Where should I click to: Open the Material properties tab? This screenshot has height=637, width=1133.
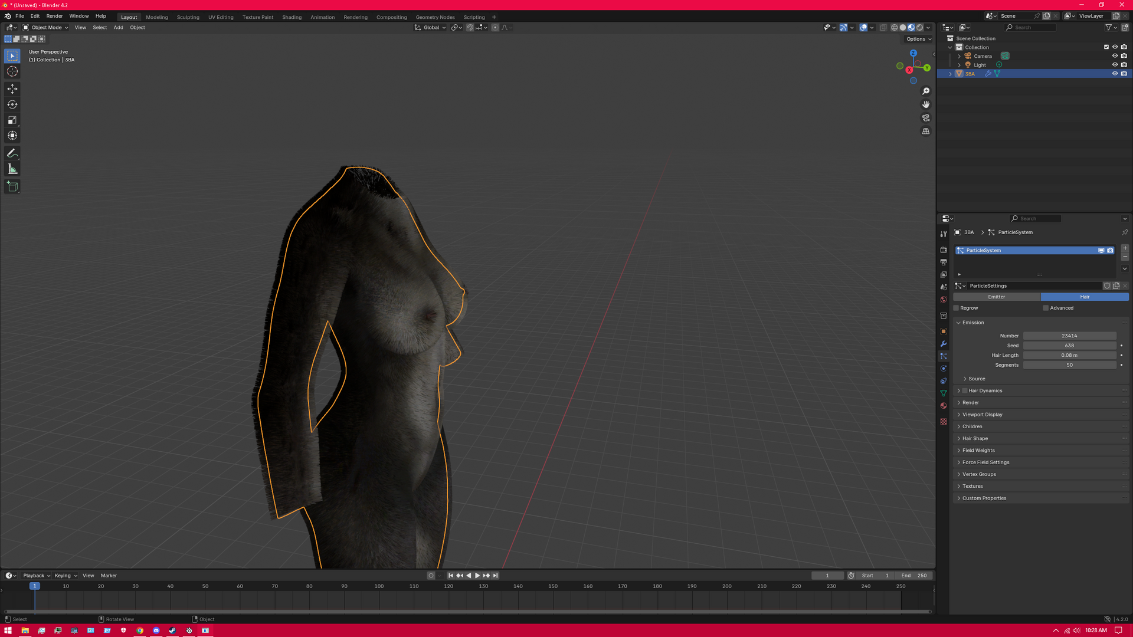point(944,406)
